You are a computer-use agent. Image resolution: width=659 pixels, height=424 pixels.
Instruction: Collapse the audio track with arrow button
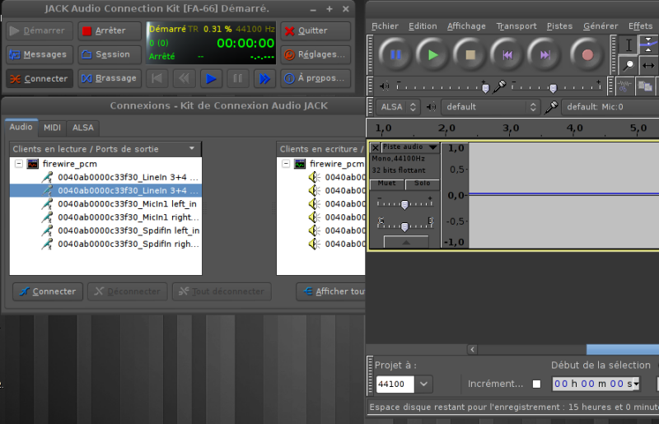pyautogui.click(x=406, y=241)
